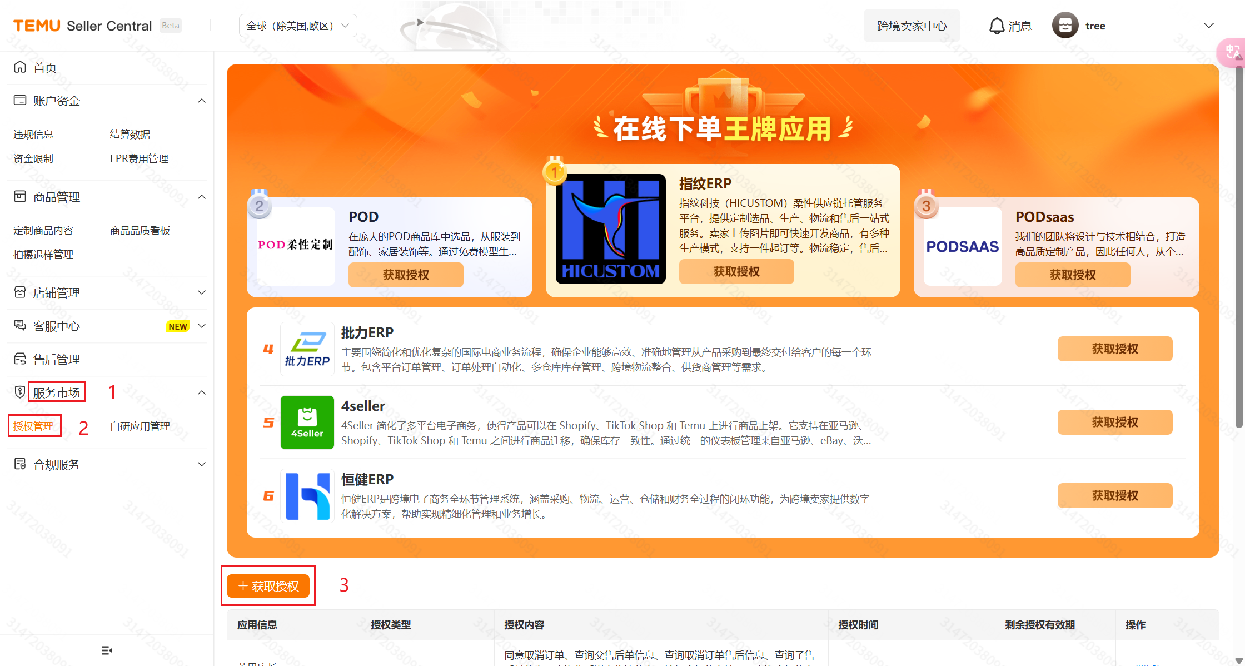Image resolution: width=1245 pixels, height=666 pixels.
Task: Click the TEMU Seller Central logo
Action: tap(83, 26)
